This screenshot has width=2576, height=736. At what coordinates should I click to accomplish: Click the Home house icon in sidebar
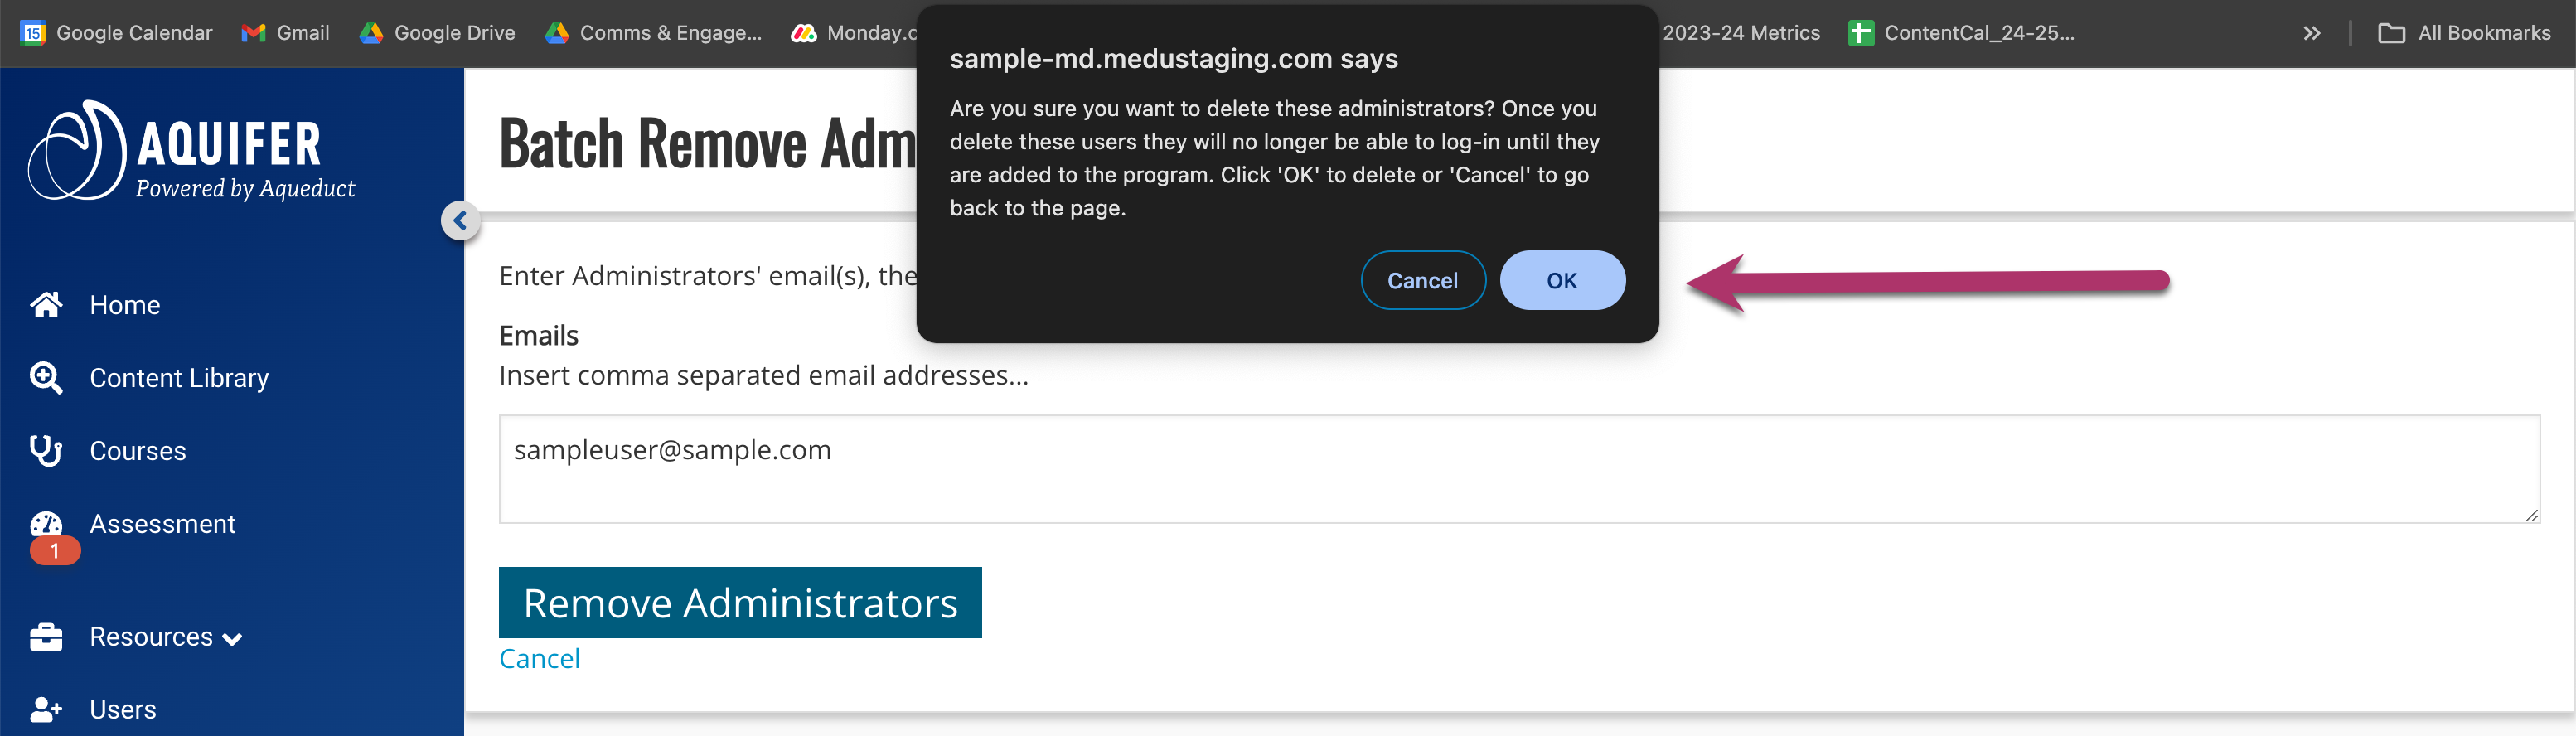click(x=46, y=305)
